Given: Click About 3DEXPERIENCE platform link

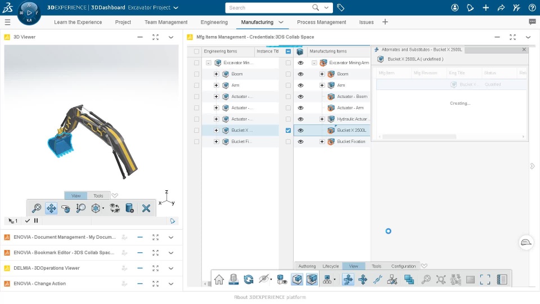Looking at the screenshot, I should (270, 297).
